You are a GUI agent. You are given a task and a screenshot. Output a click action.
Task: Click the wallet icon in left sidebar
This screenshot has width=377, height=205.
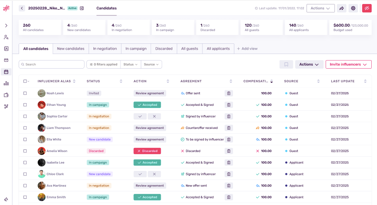(x=6, y=95)
